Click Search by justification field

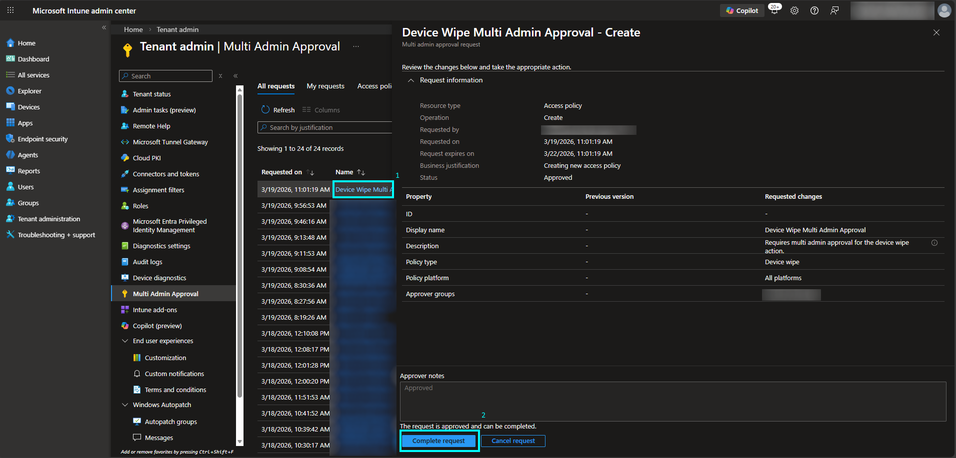[325, 127]
